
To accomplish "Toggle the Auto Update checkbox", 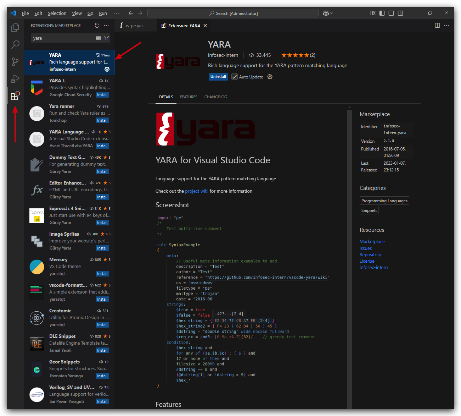I will coord(235,77).
